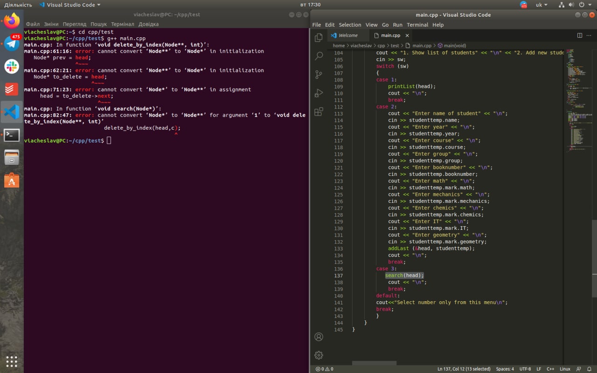
Task: Click the Spaces: 4 indentation setting
Action: [x=505, y=369]
